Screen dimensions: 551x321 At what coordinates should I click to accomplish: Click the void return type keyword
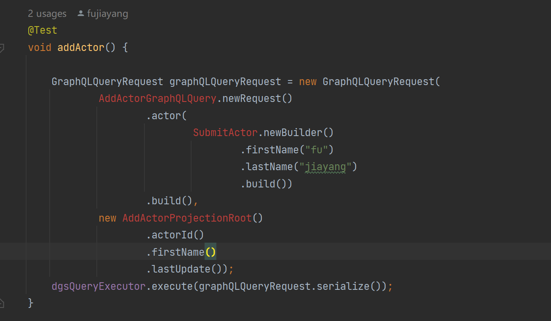[x=40, y=48]
